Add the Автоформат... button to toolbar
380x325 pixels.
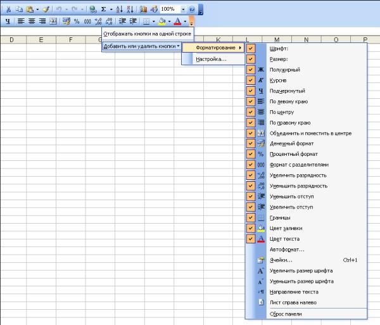[287, 249]
